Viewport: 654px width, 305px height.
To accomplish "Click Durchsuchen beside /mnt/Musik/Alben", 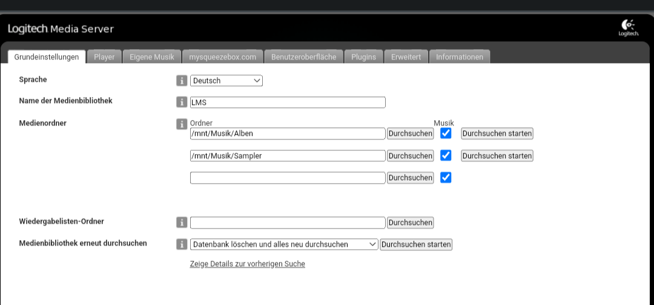I will [x=411, y=133].
